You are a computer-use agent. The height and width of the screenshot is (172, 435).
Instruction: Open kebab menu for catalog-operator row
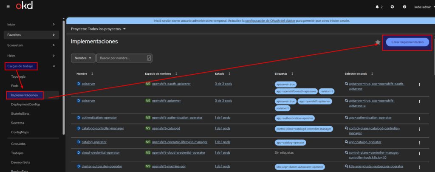pyautogui.click(x=419, y=142)
